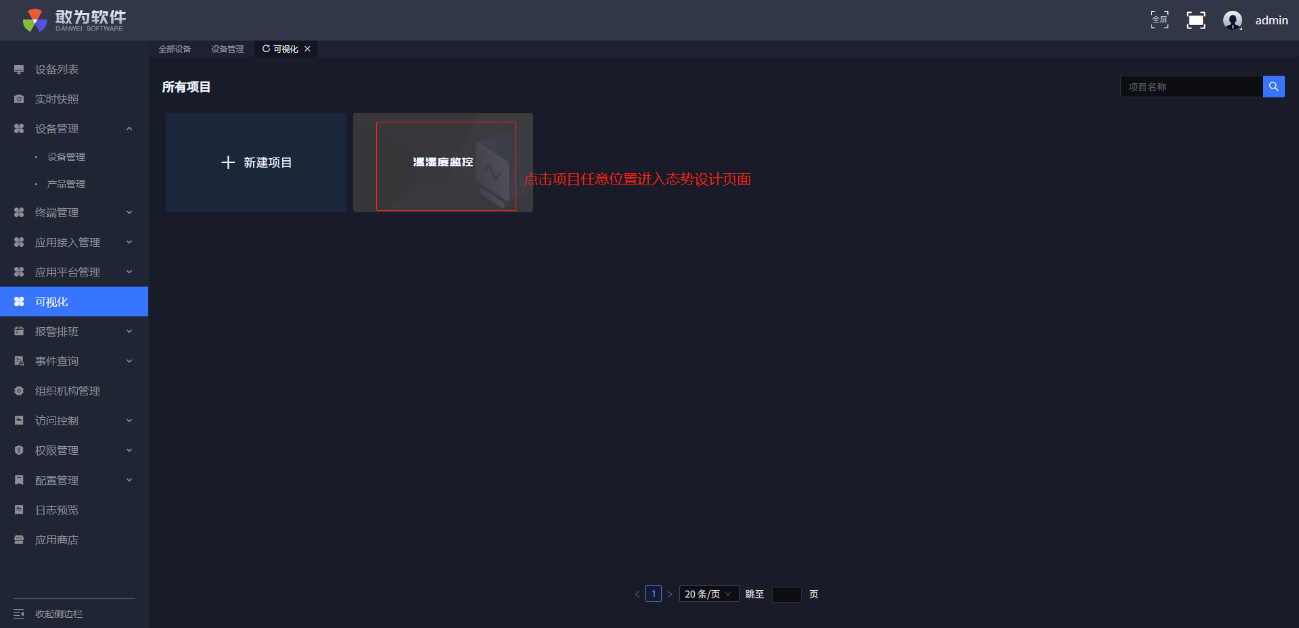The image size is (1299, 628).
Task: Click the screen-expand icon beside admin avatar
Action: click(x=1196, y=20)
